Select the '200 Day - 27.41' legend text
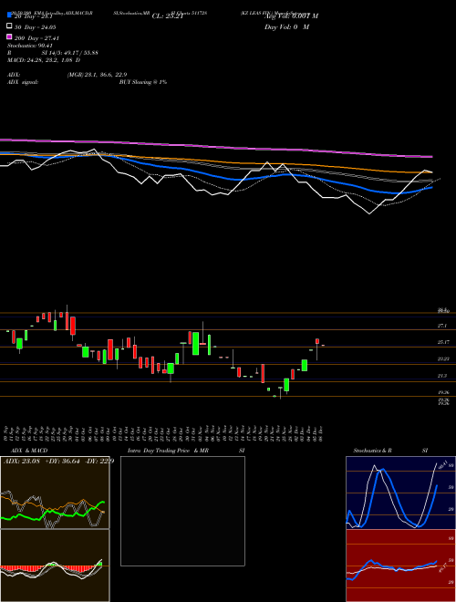 pos(36,38)
